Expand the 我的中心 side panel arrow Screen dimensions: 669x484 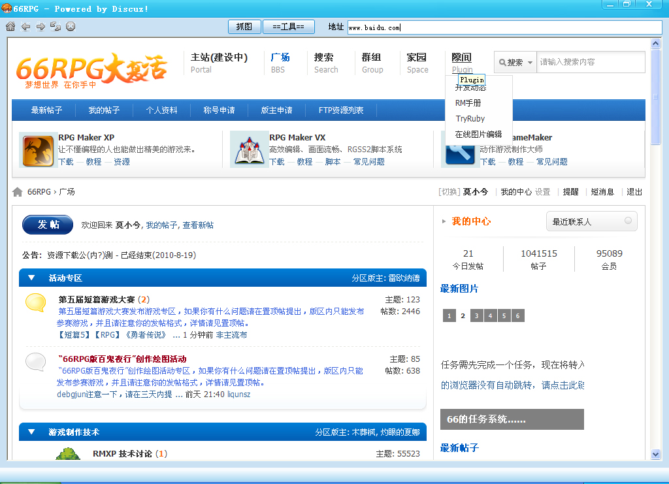(444, 221)
